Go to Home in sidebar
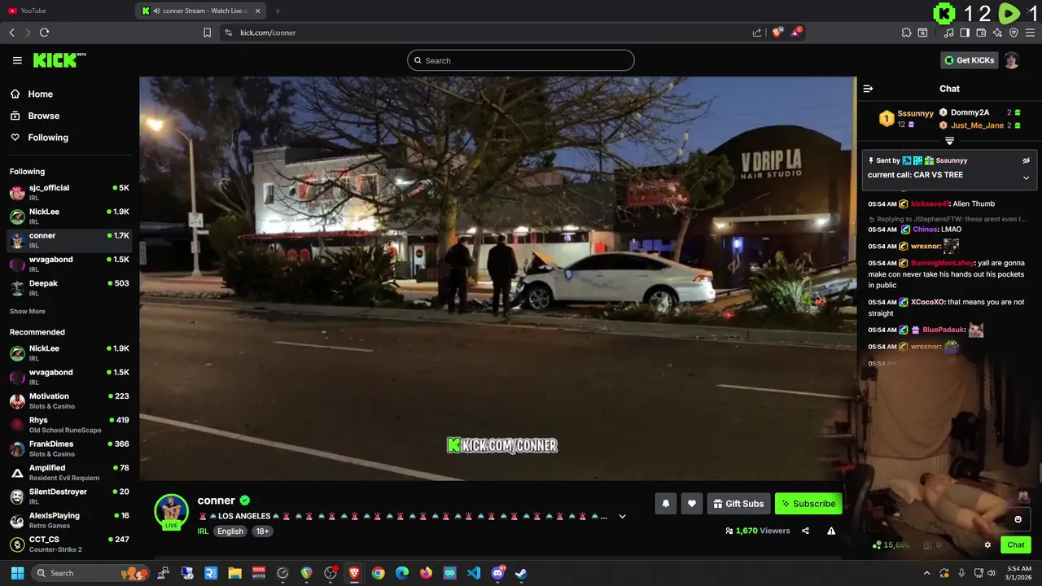This screenshot has height=586, width=1042. 40,94
